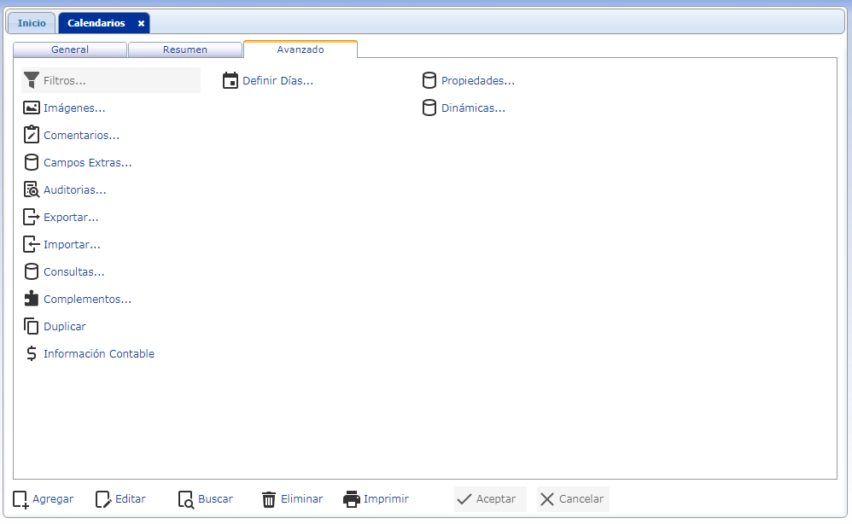
Task: Click the add-record icon beside Agregar
Action: (20, 499)
